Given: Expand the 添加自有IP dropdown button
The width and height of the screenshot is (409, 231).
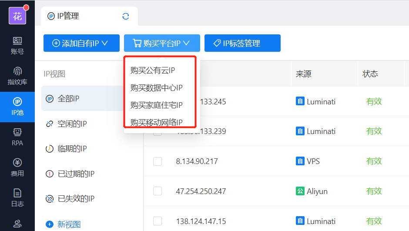Looking at the screenshot, I should click(81, 43).
